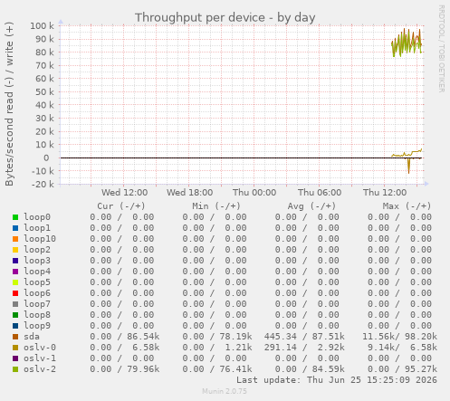The image size is (450, 401).
Task: Select the sda device label
Action: tap(32, 337)
